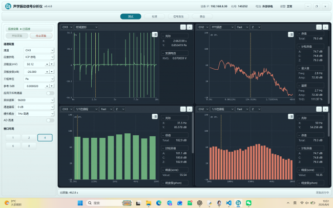Open sidebar list icon in FFT chart

[291, 34]
